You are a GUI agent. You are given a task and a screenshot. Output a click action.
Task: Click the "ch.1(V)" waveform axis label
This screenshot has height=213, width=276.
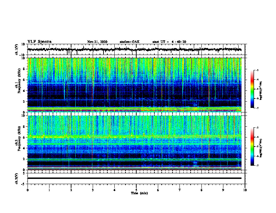(17, 49)
